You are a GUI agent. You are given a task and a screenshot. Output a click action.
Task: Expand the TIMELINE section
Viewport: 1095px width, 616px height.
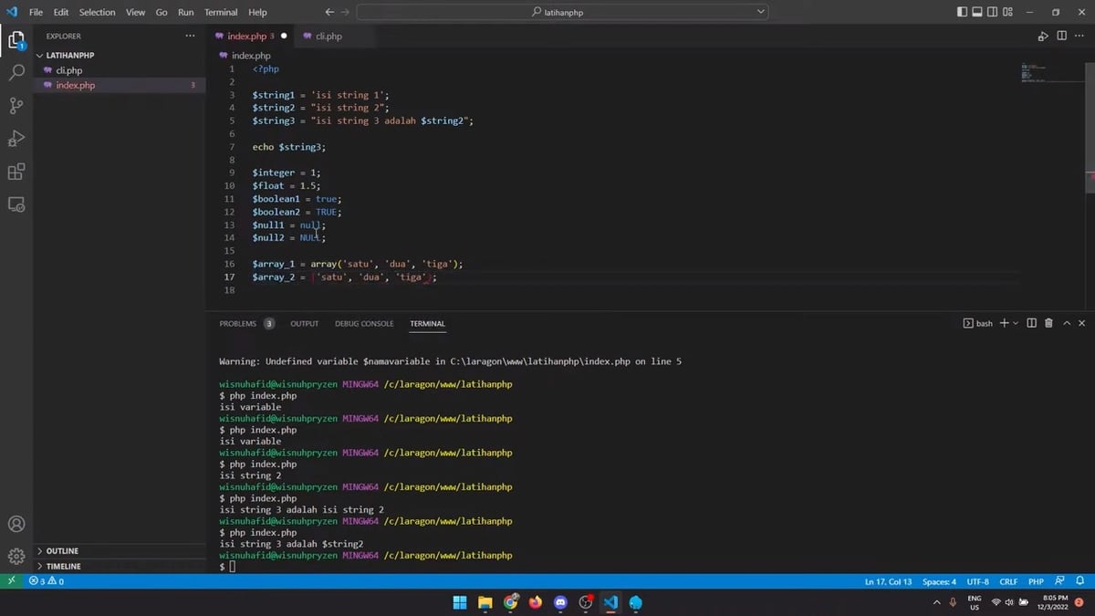tap(63, 567)
